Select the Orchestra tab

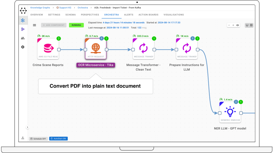[112, 15]
